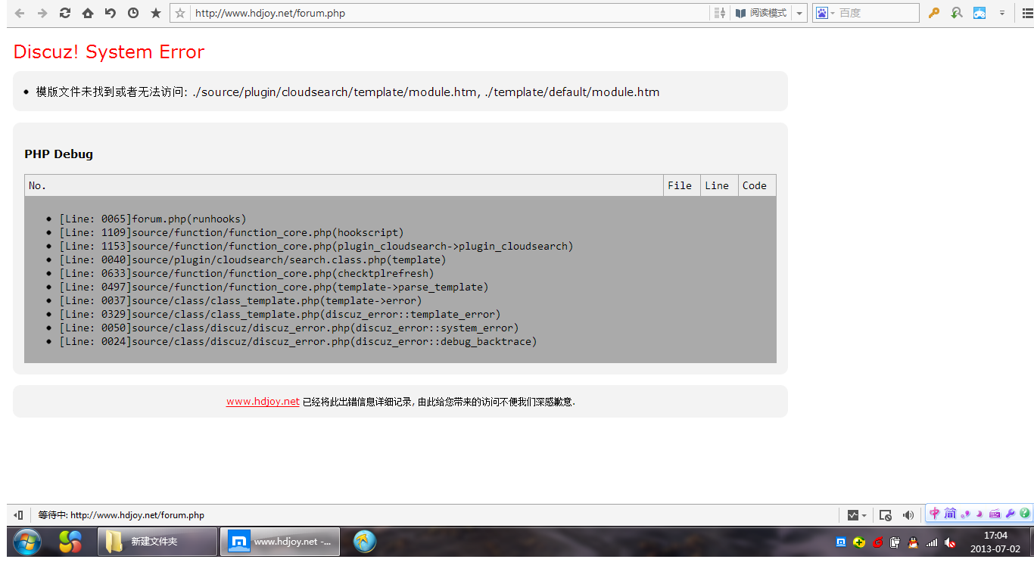Screen dimensions: 1034x581
Task: Open the round blue taskbar app icon
Action: [x=365, y=542]
